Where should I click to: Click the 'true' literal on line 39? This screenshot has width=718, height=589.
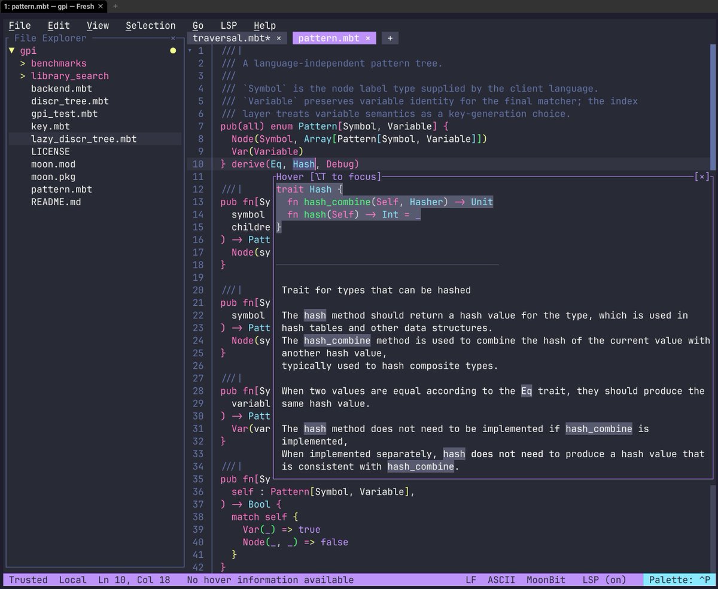[309, 530]
